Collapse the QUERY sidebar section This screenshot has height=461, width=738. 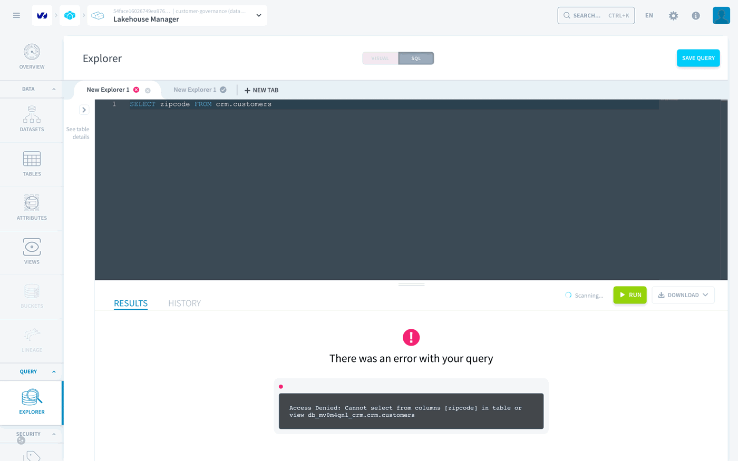pos(54,371)
